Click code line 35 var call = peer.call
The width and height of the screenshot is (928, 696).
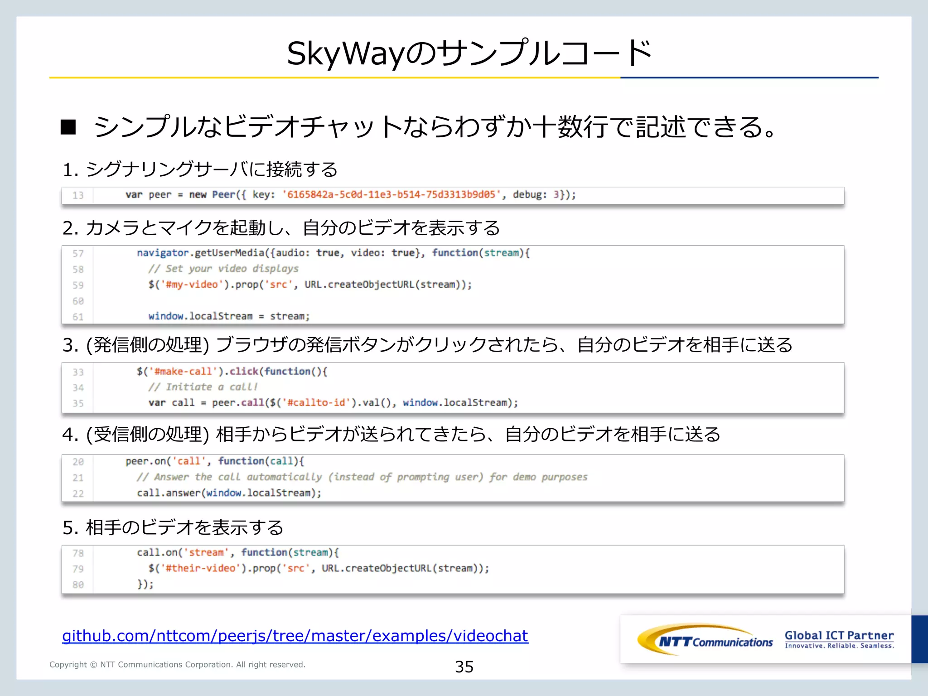[333, 403]
